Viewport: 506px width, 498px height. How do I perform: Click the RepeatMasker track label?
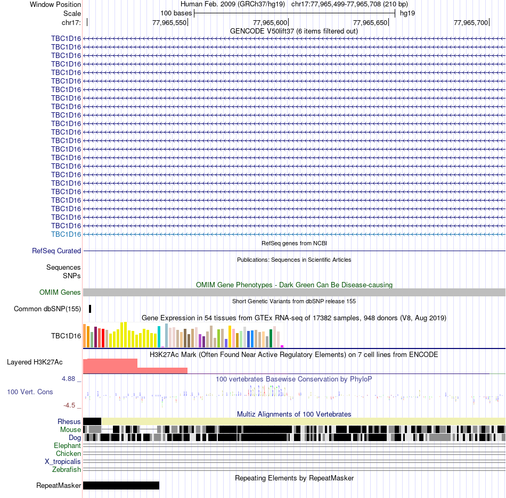point(59,485)
